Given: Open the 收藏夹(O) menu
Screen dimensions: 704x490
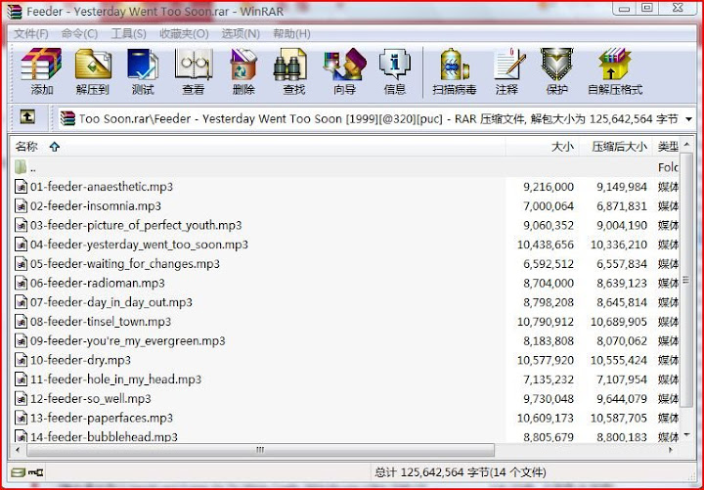Looking at the screenshot, I should (184, 33).
